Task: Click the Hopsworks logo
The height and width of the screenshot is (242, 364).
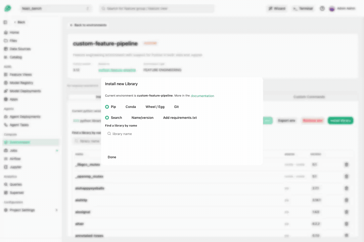Action: pyautogui.click(x=8, y=9)
